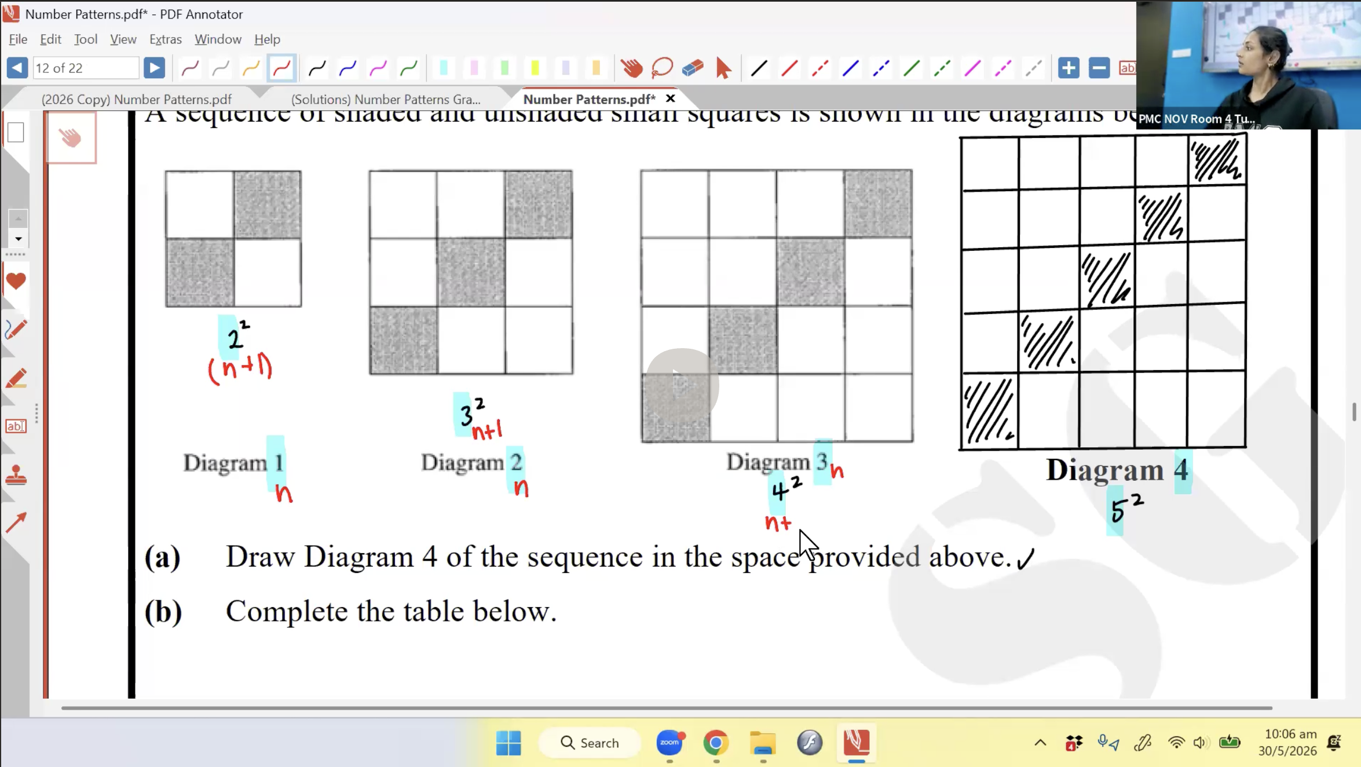This screenshot has height=767, width=1361.
Task: Pick the solid red line tool
Action: [789, 68]
